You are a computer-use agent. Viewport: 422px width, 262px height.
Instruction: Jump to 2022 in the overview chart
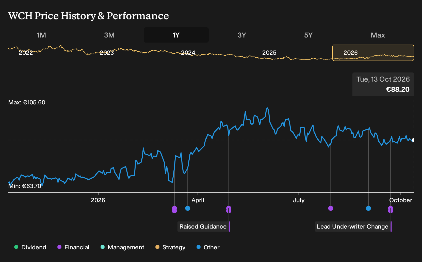pos(26,53)
